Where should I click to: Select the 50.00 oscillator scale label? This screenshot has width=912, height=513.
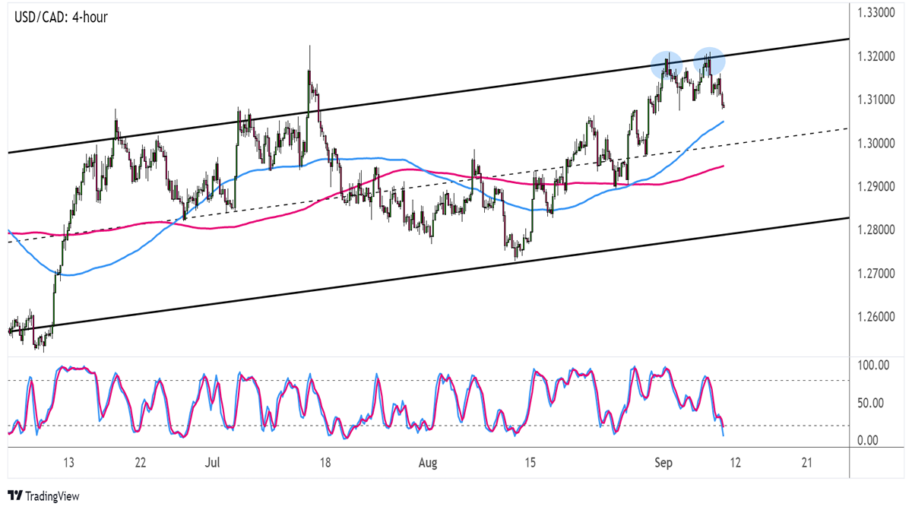pyautogui.click(x=872, y=403)
